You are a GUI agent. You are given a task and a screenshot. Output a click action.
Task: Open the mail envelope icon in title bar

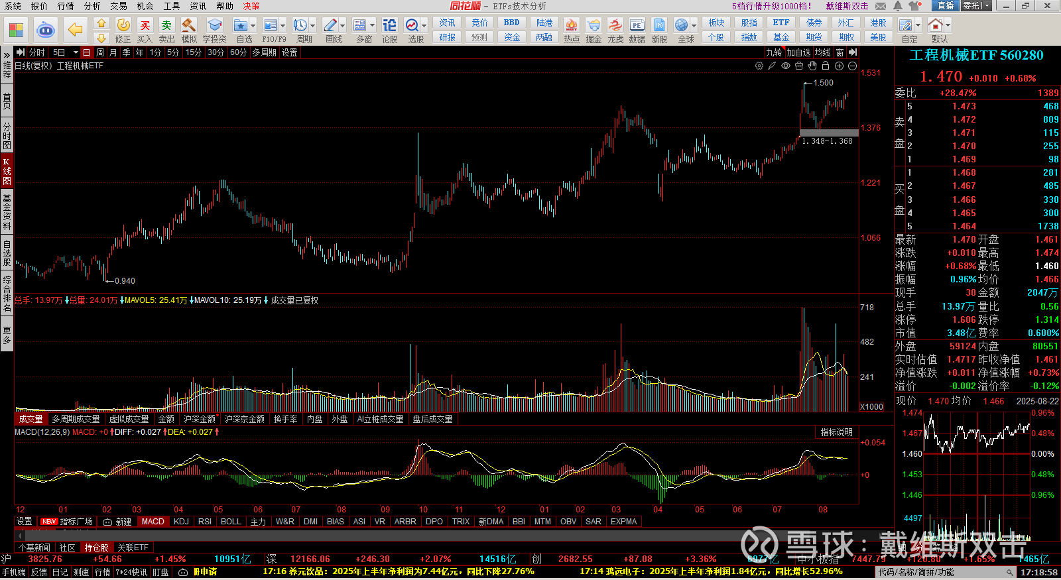[x=881, y=6]
